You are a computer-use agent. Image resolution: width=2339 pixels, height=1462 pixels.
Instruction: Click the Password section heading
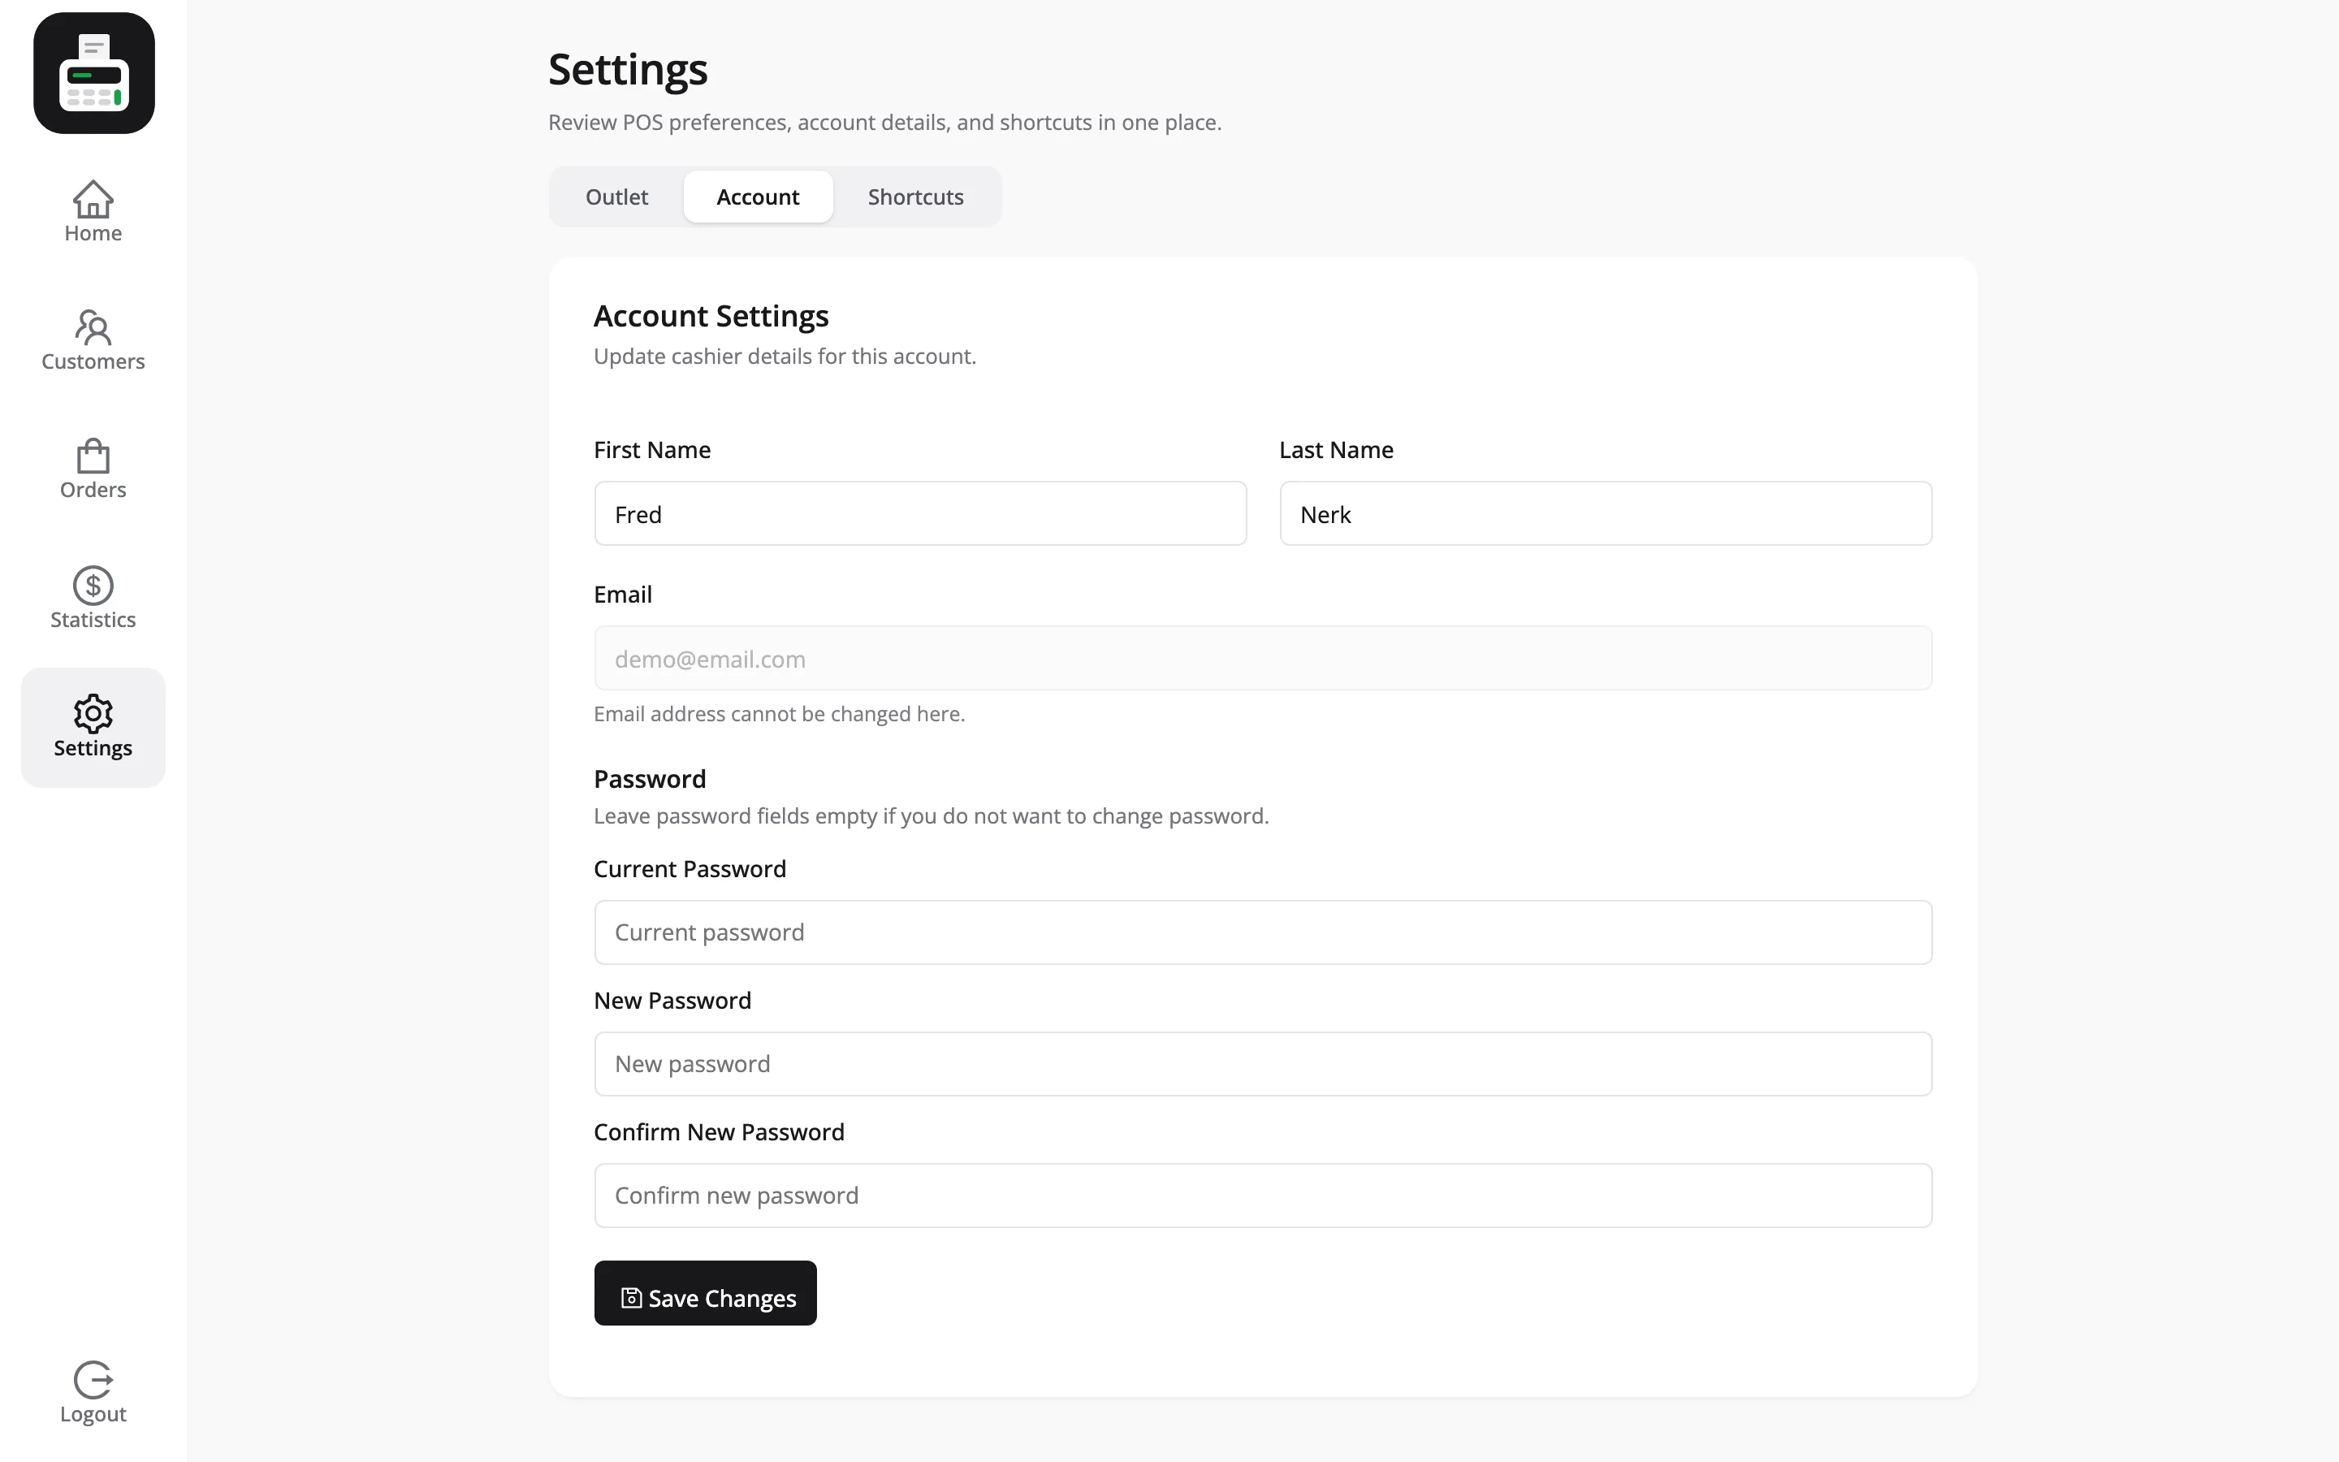click(x=650, y=780)
